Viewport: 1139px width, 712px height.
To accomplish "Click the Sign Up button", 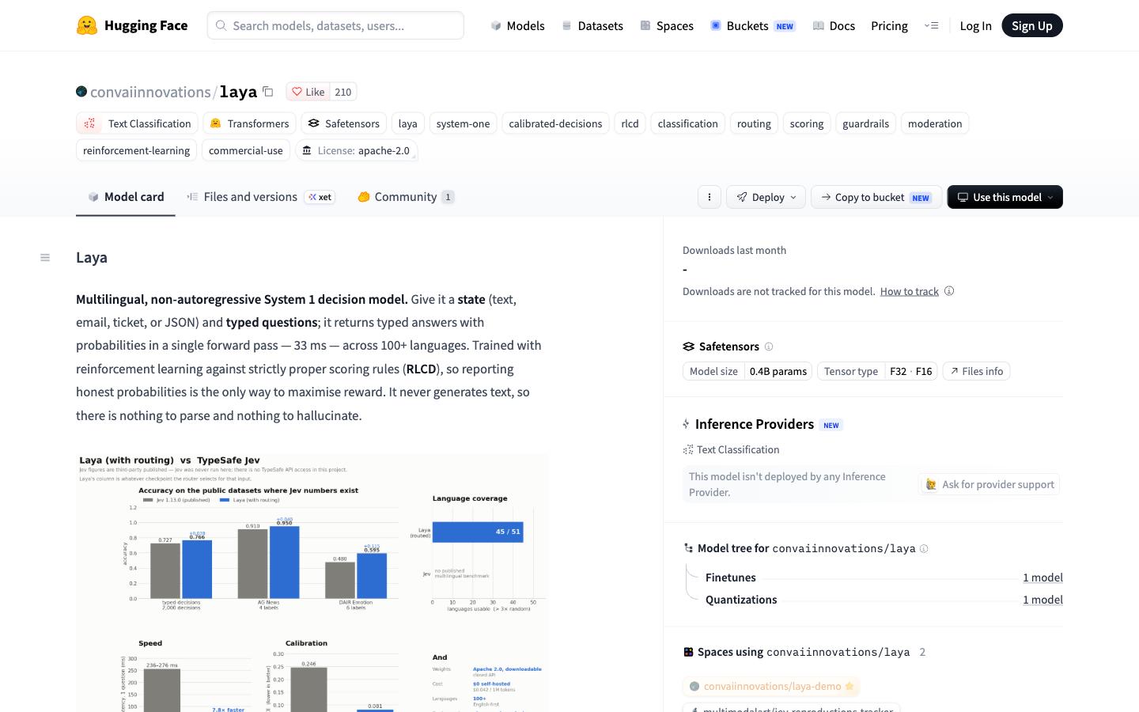I will (1032, 25).
